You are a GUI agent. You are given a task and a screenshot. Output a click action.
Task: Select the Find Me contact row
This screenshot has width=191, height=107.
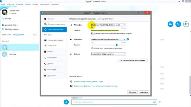(19, 54)
